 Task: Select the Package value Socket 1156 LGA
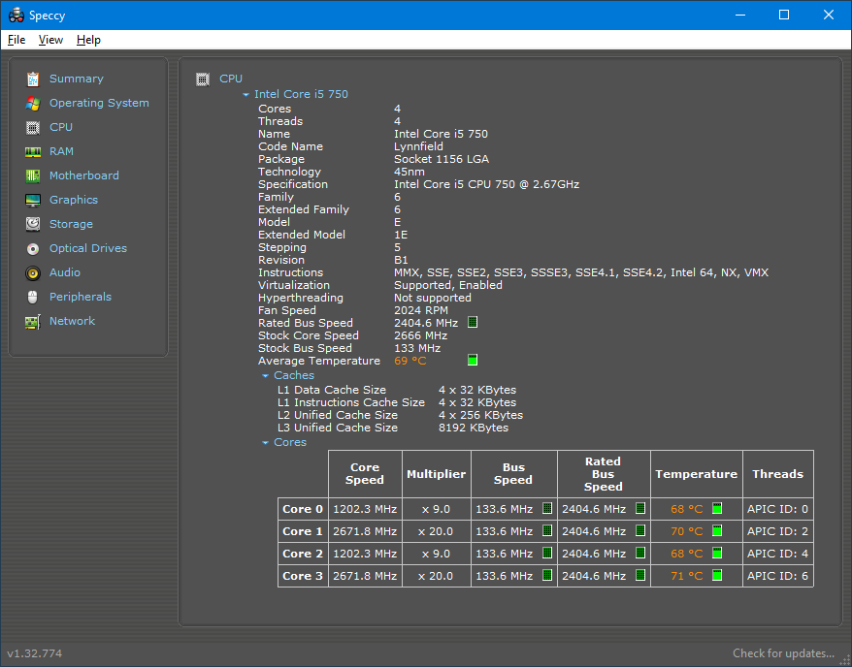pos(442,159)
